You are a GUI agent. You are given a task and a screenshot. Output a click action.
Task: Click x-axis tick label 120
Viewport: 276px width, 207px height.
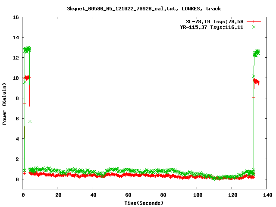pyautogui.click(x=233, y=195)
